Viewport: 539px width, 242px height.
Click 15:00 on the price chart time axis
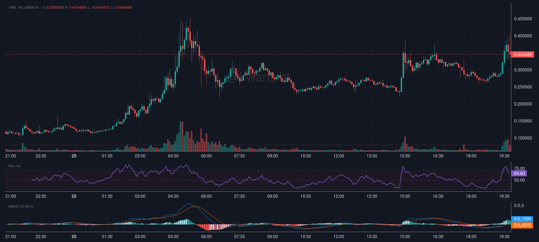[x=405, y=156]
